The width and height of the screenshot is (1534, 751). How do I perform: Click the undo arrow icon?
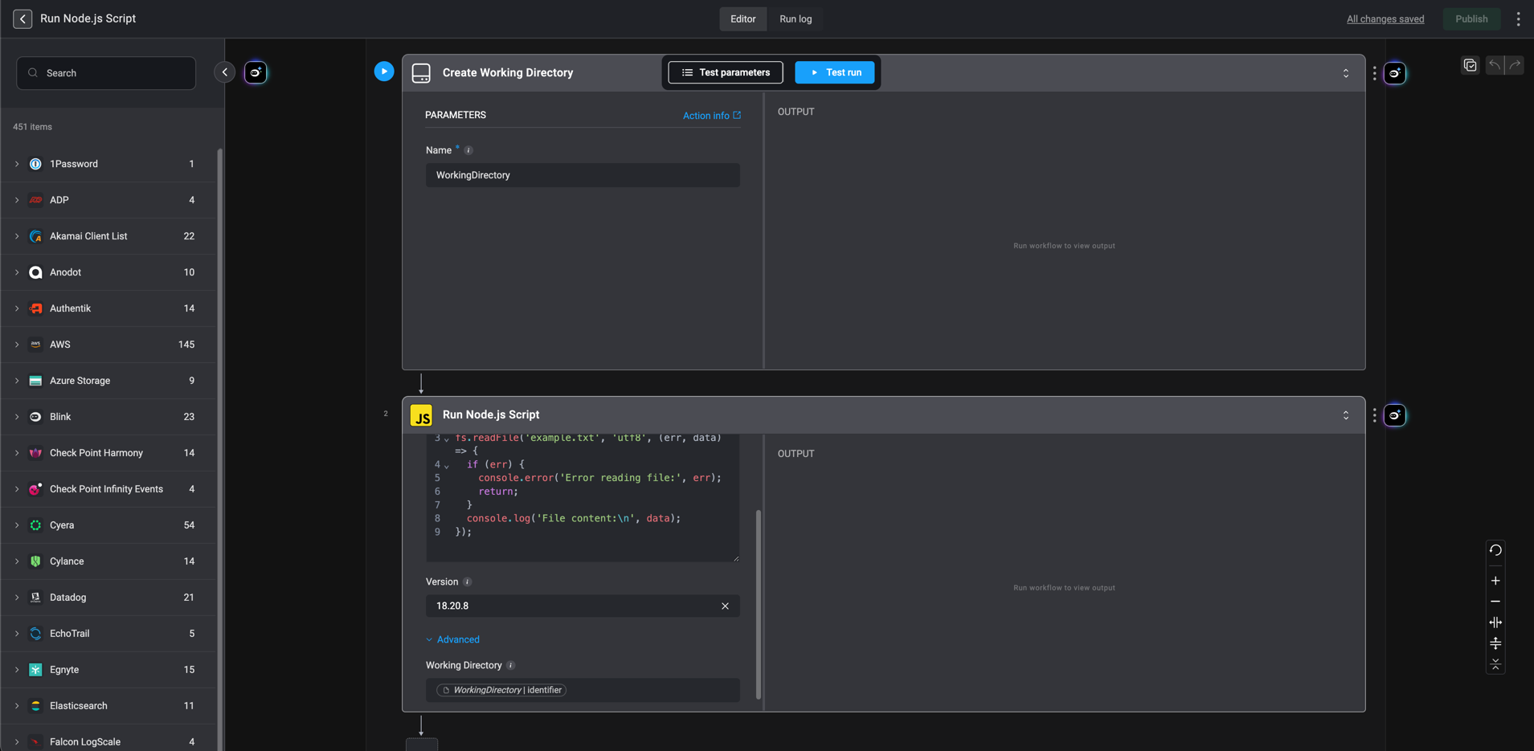[1494, 65]
